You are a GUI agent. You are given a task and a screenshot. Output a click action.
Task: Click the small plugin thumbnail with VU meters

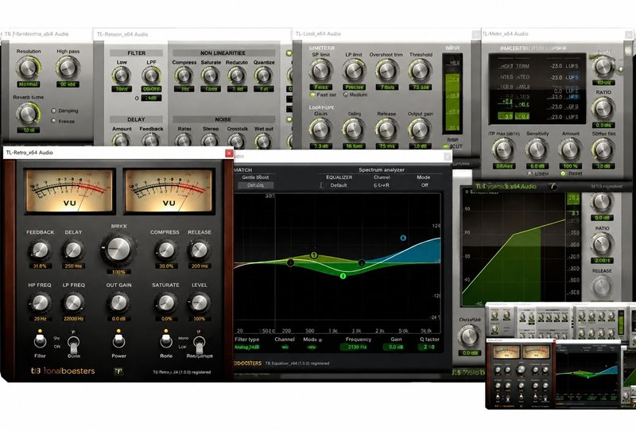coord(521,374)
